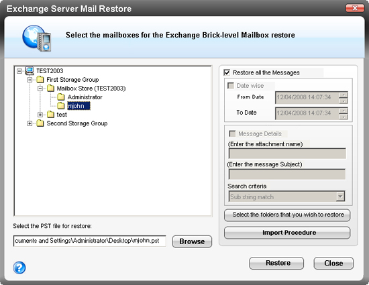This screenshot has width=369, height=285.
Task: Expand the test node
Action: pyautogui.click(x=40, y=115)
